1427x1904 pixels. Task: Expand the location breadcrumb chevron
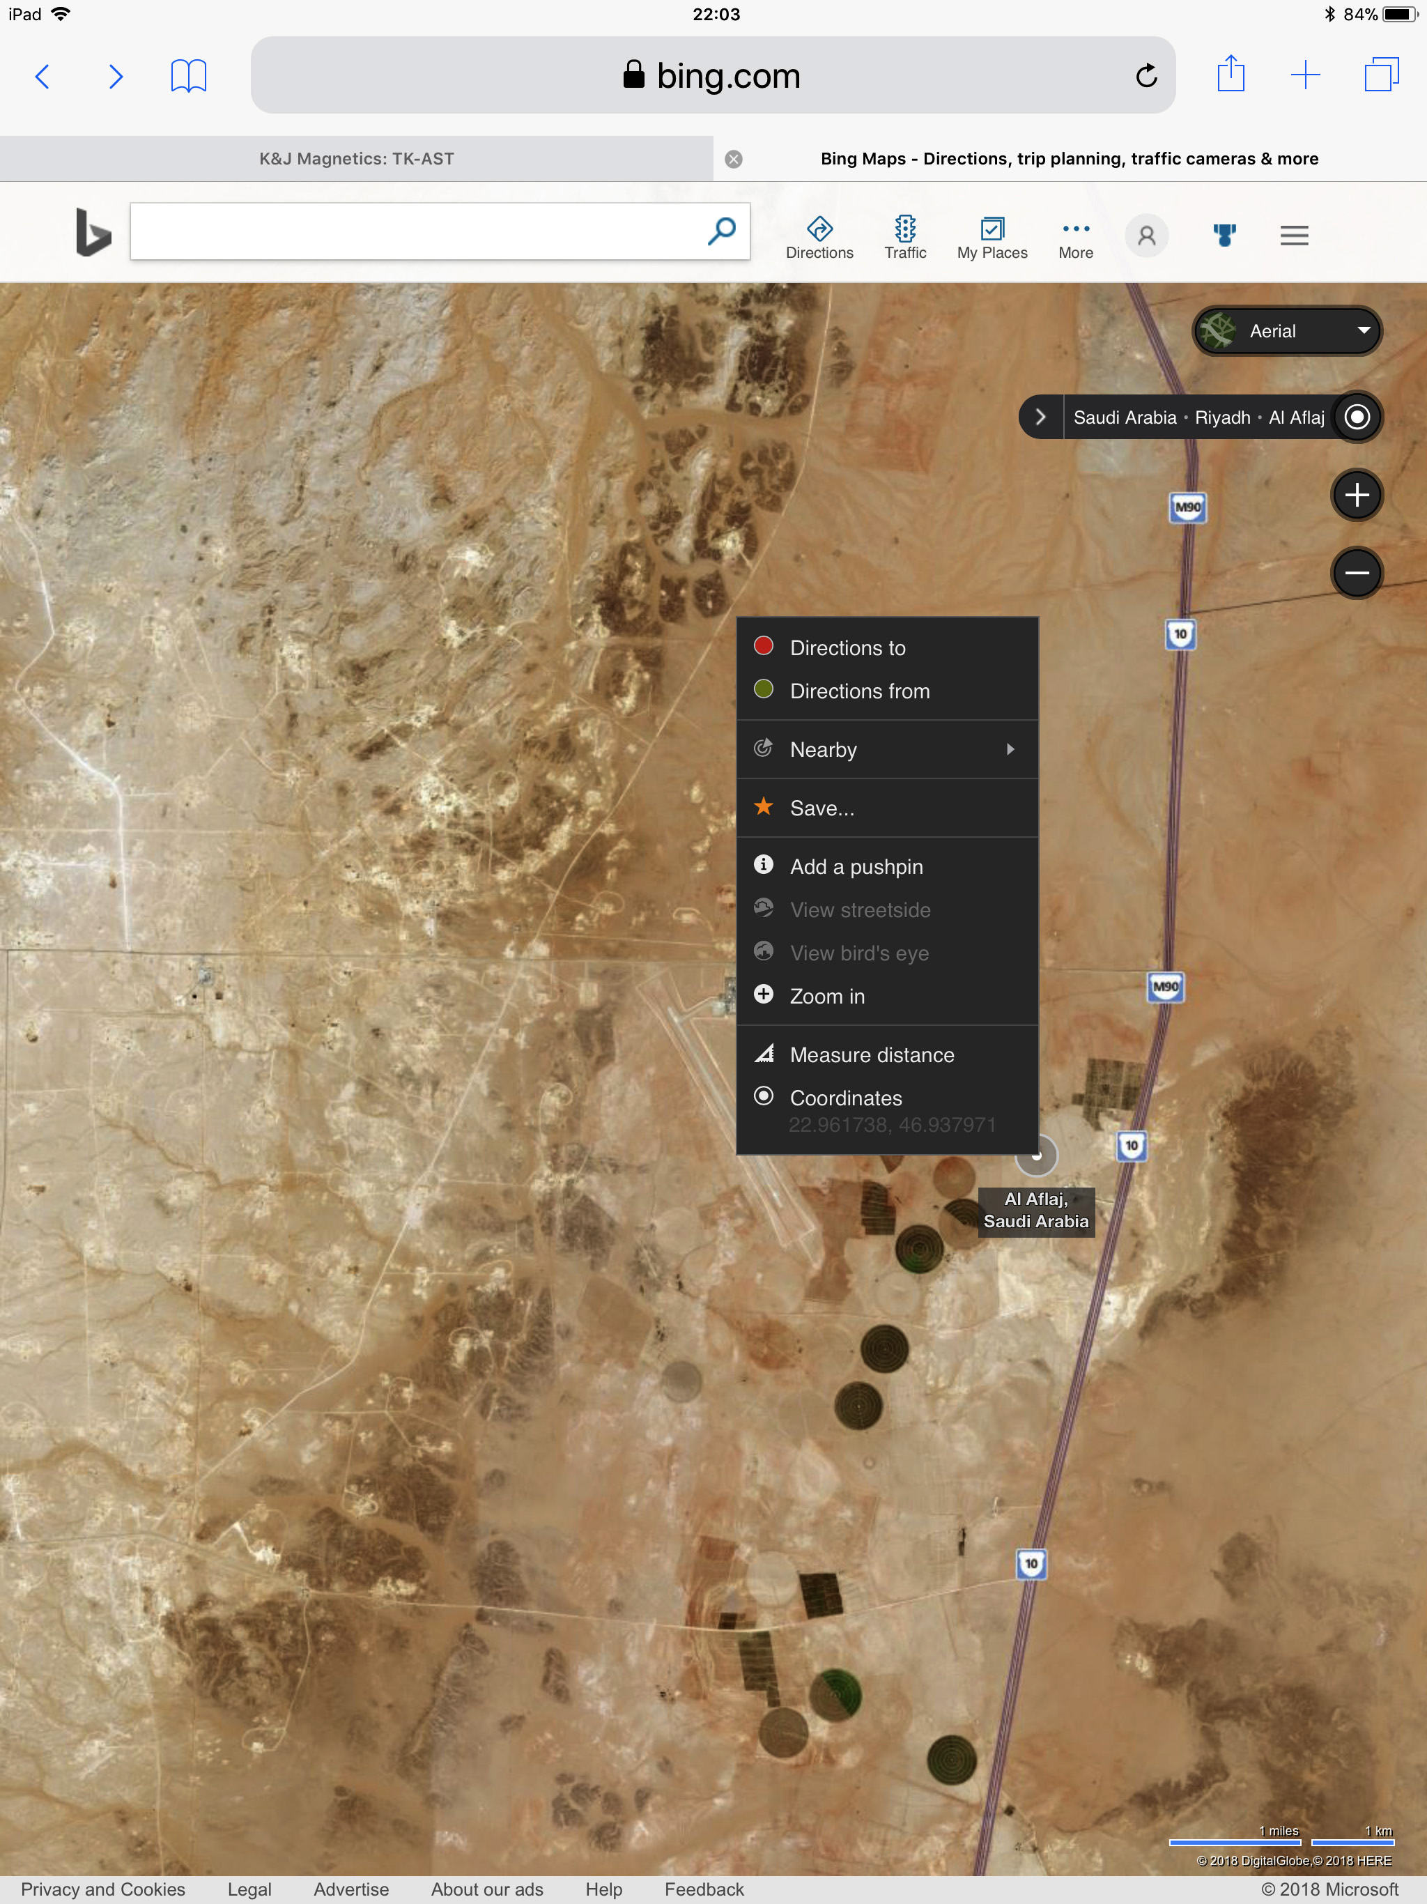coord(1040,417)
